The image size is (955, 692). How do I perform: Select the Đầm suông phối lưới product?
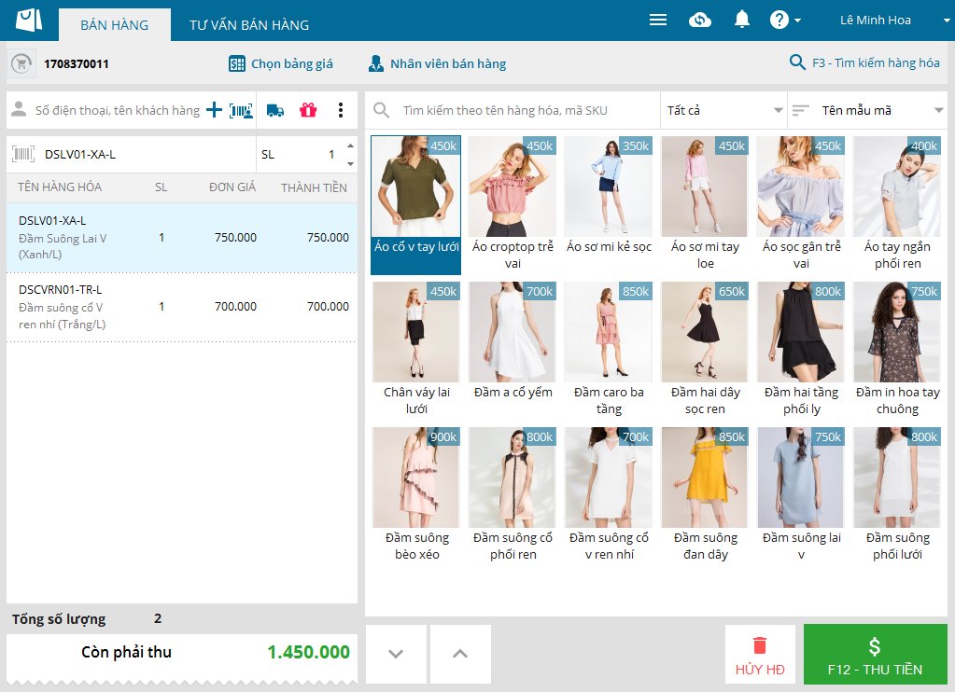(898, 495)
